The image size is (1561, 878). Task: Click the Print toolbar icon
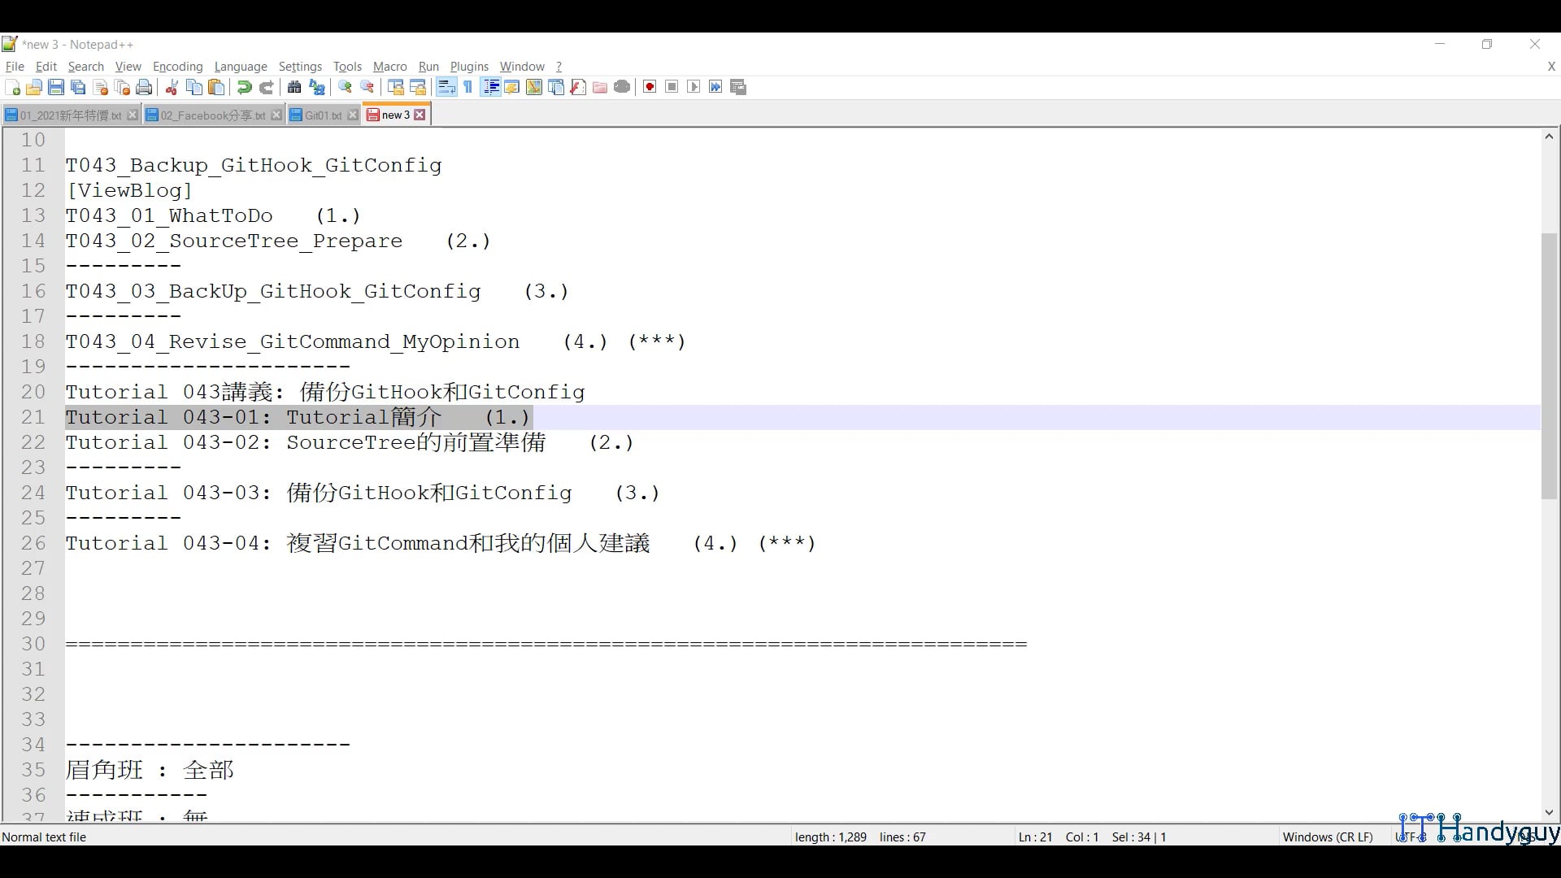(144, 88)
